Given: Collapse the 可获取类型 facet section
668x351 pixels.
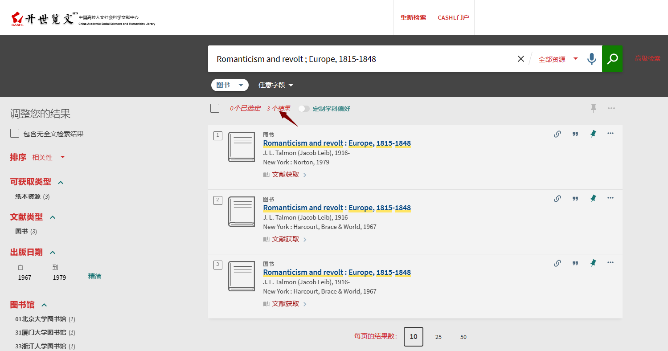Looking at the screenshot, I should (61, 182).
